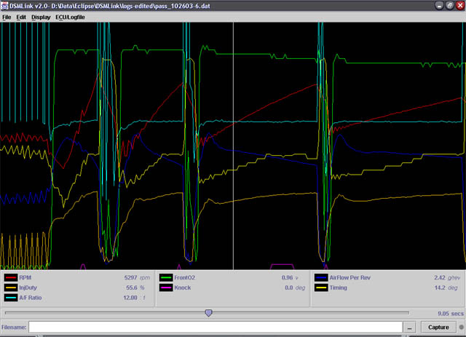Viewport: 466px width, 337px height.
Task: Click the yellow Timing legend swatch
Action: tap(320, 288)
